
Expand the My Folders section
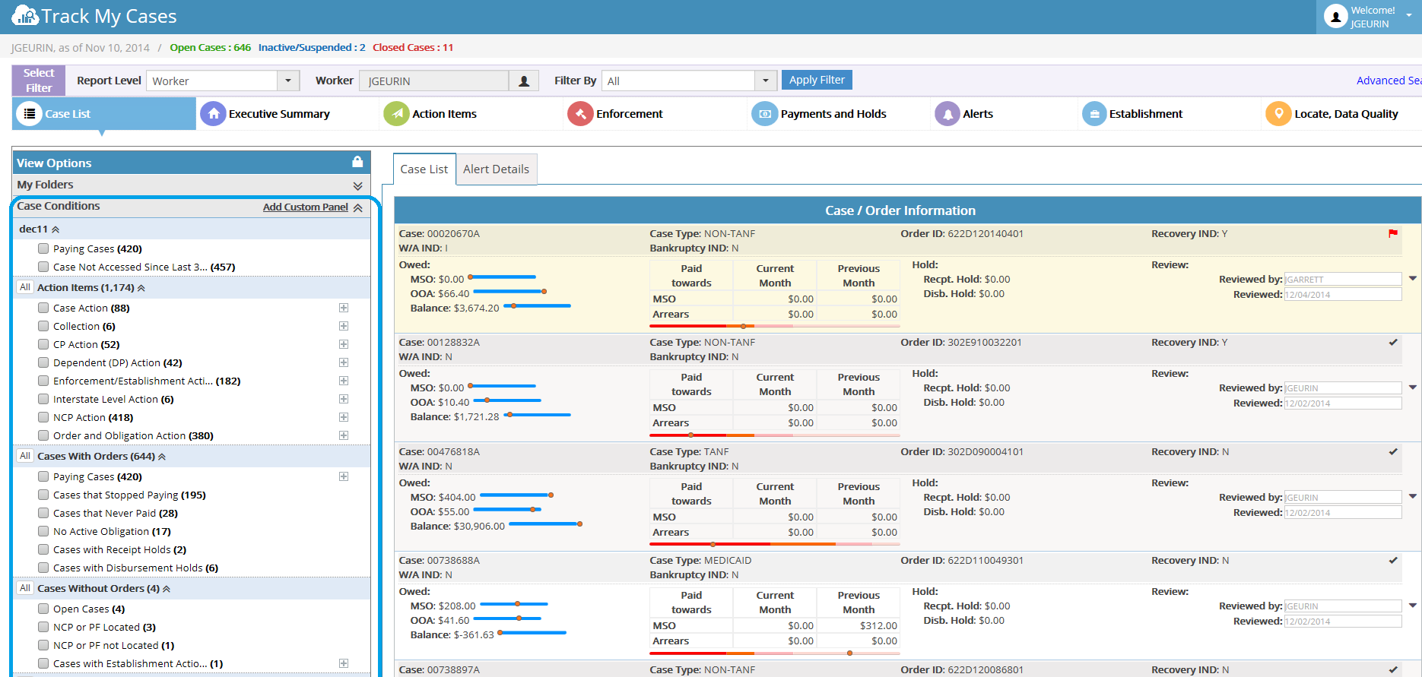point(357,185)
